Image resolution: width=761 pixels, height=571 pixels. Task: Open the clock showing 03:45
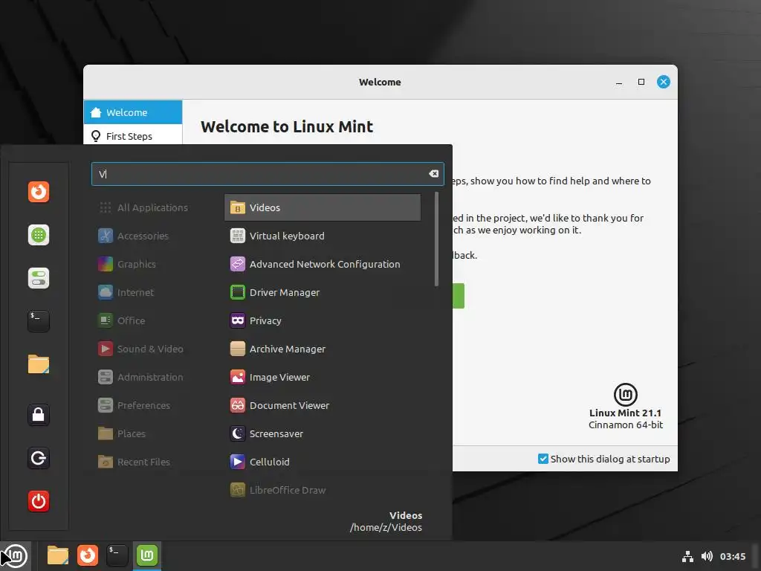(732, 556)
